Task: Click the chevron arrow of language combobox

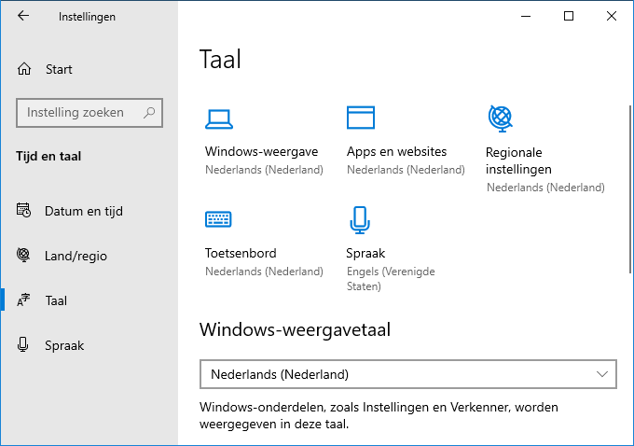Action: click(x=602, y=374)
